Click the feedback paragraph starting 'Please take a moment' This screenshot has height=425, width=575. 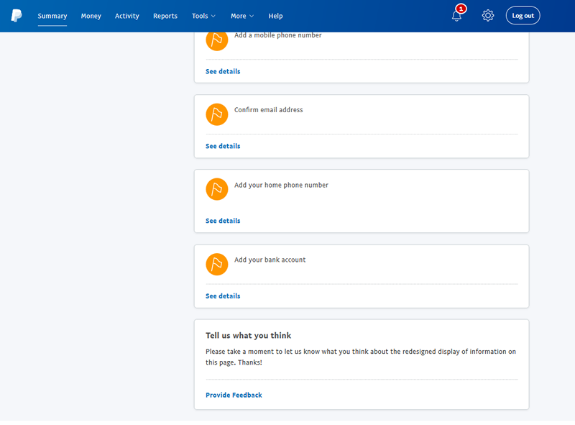tap(361, 357)
